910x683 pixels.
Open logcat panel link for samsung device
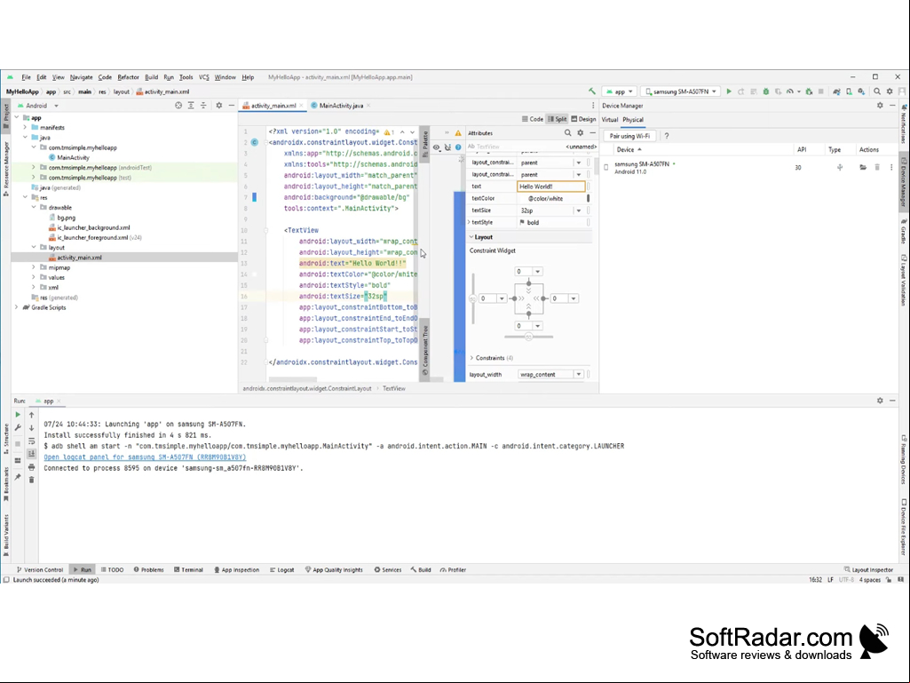pos(145,457)
